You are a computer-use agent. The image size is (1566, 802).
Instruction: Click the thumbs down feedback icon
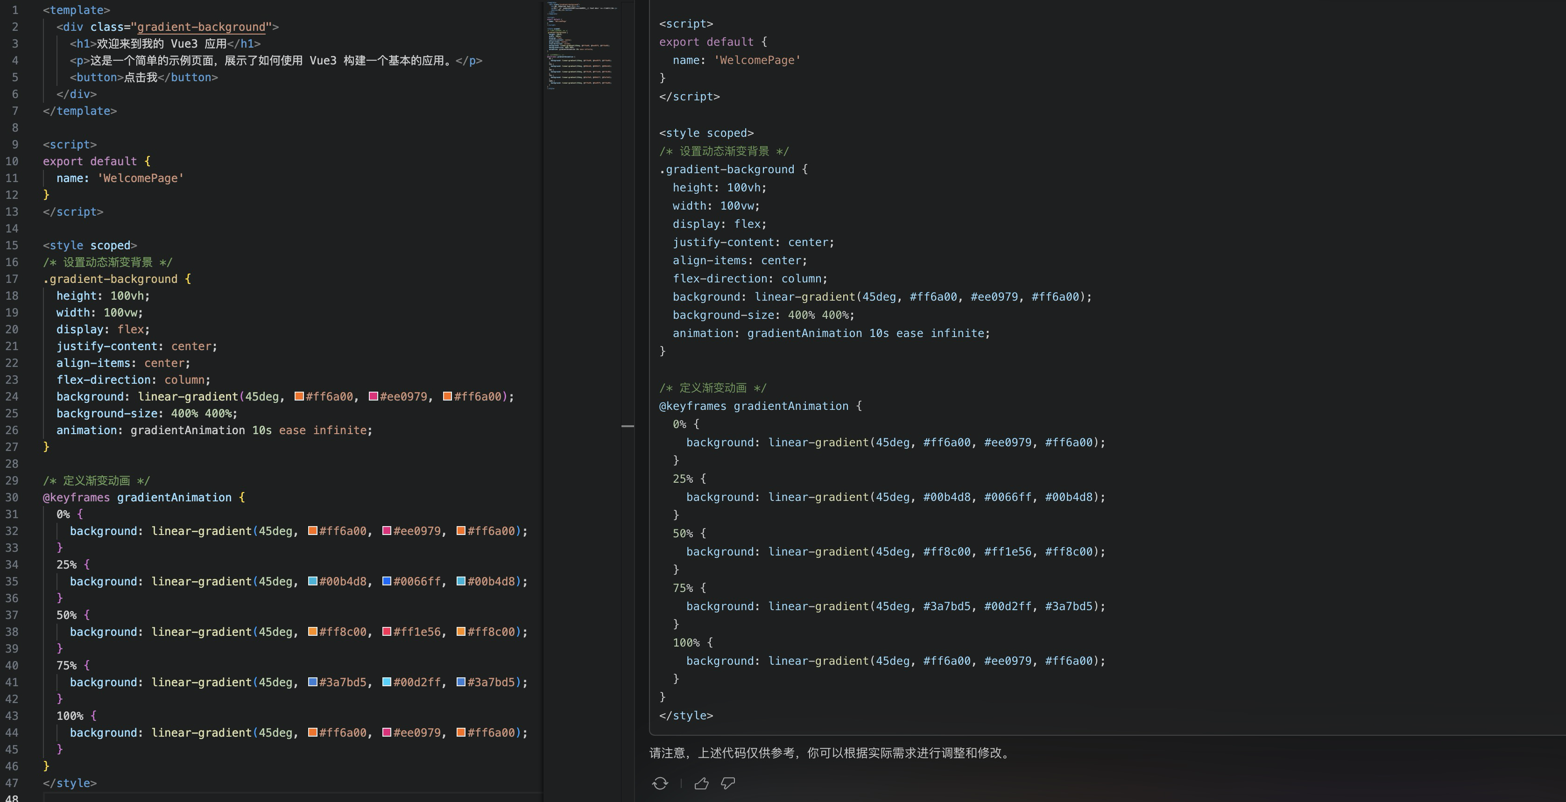[728, 783]
